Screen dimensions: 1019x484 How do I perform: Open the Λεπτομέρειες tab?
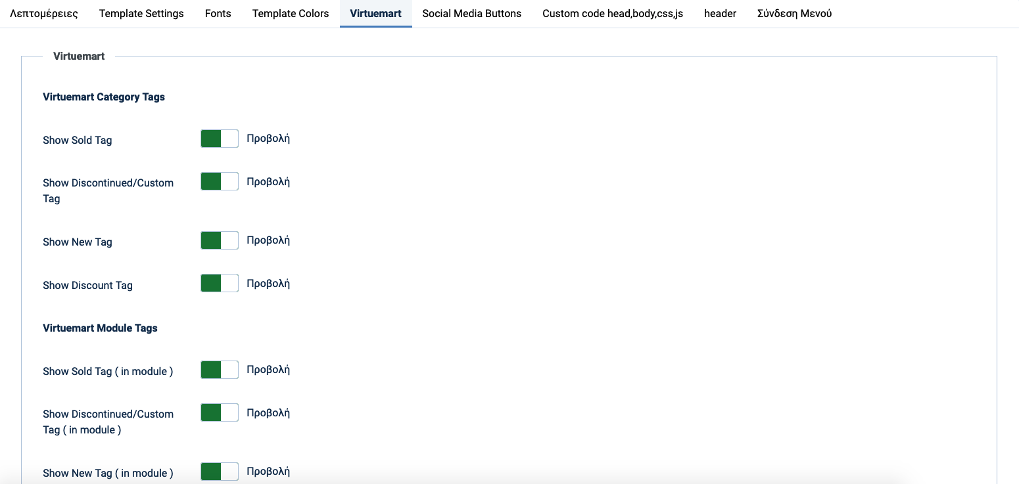(44, 13)
